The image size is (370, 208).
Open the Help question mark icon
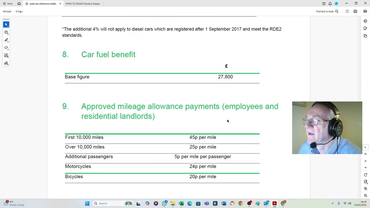[x=324, y=4]
